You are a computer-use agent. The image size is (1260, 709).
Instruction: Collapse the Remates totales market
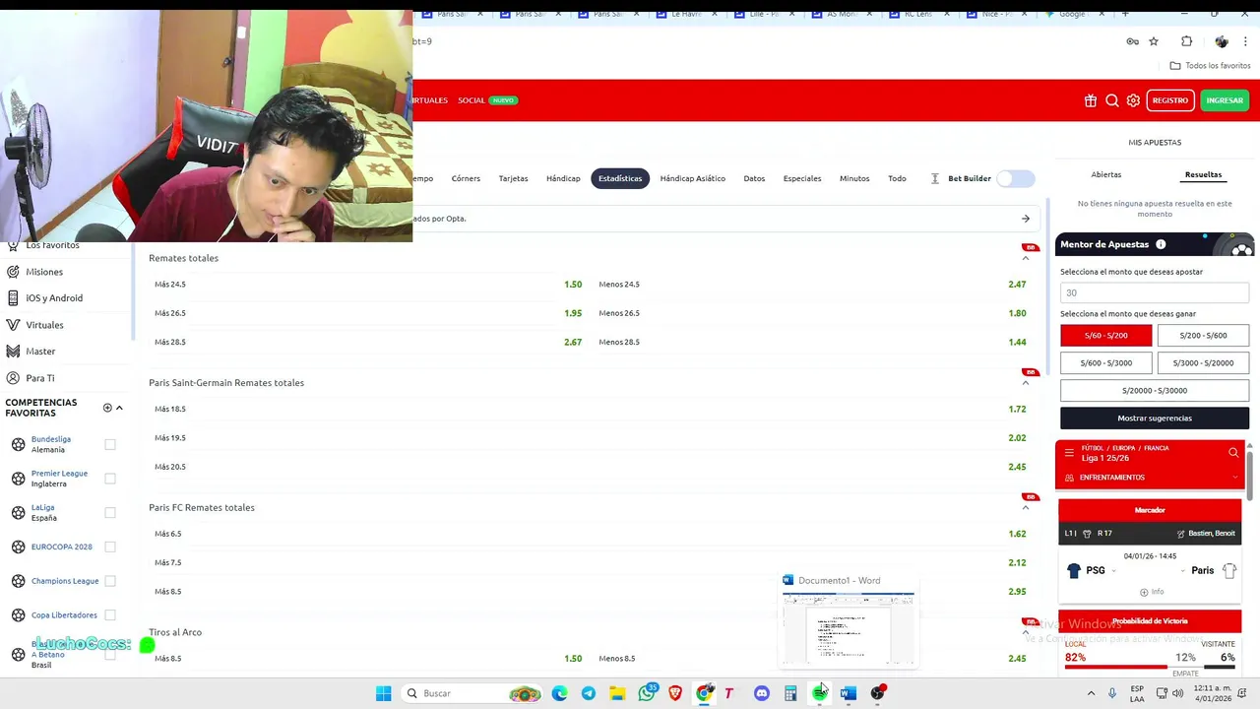(1025, 258)
